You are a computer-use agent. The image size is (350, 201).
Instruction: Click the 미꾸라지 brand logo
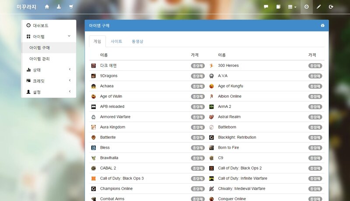(26, 7)
